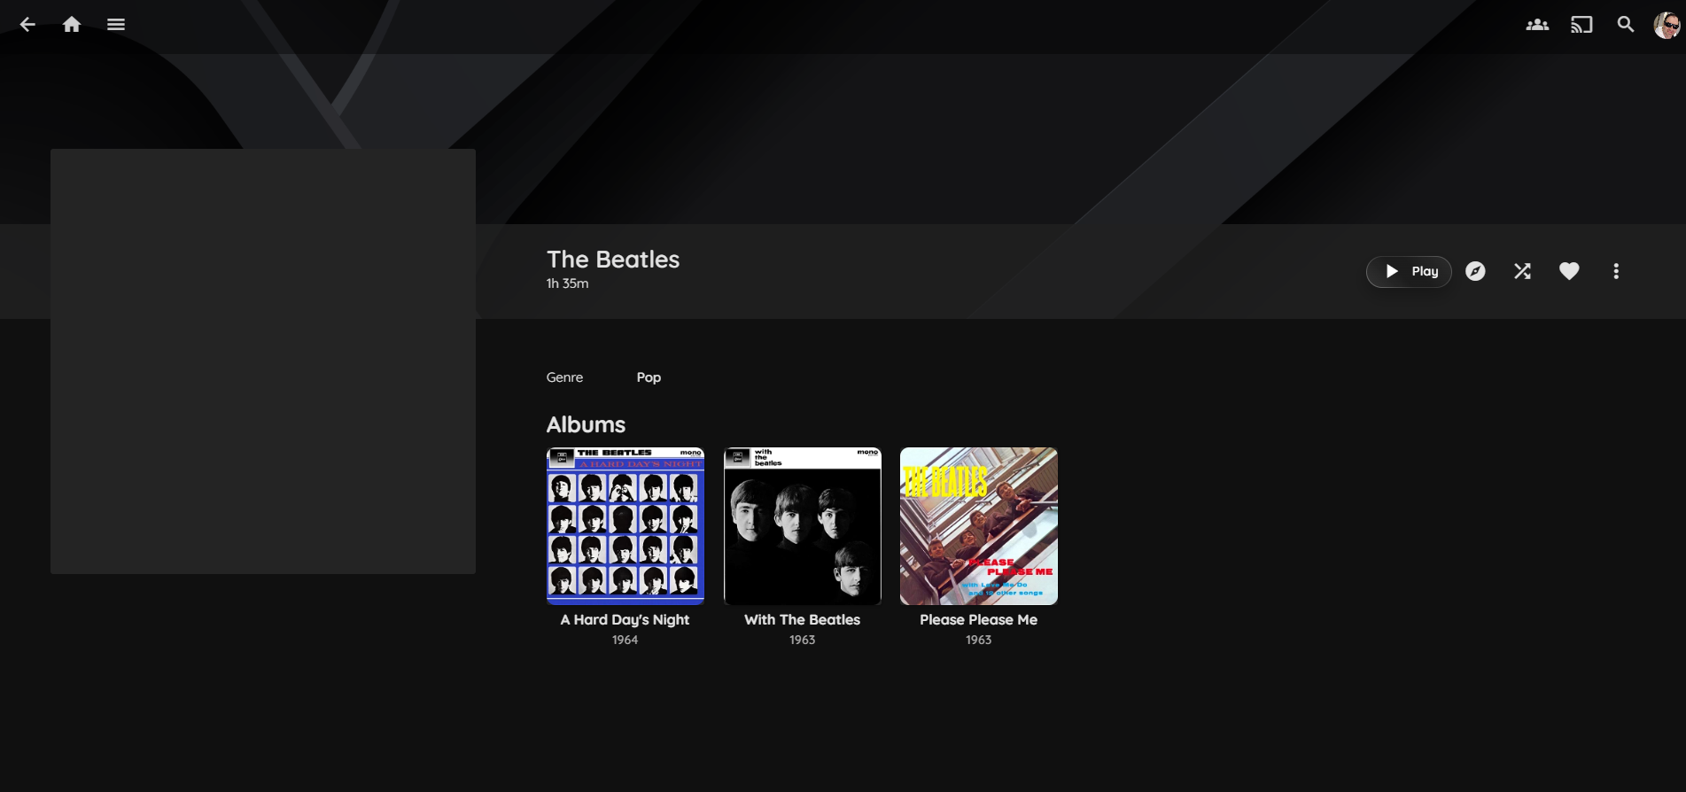1686x792 pixels.
Task: Shuffle The Beatles tracks
Action: (1522, 271)
